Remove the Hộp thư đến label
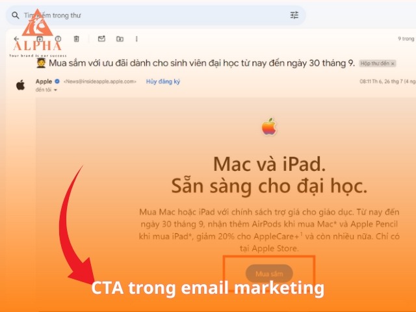This screenshot has width=416, height=312. coord(393,64)
